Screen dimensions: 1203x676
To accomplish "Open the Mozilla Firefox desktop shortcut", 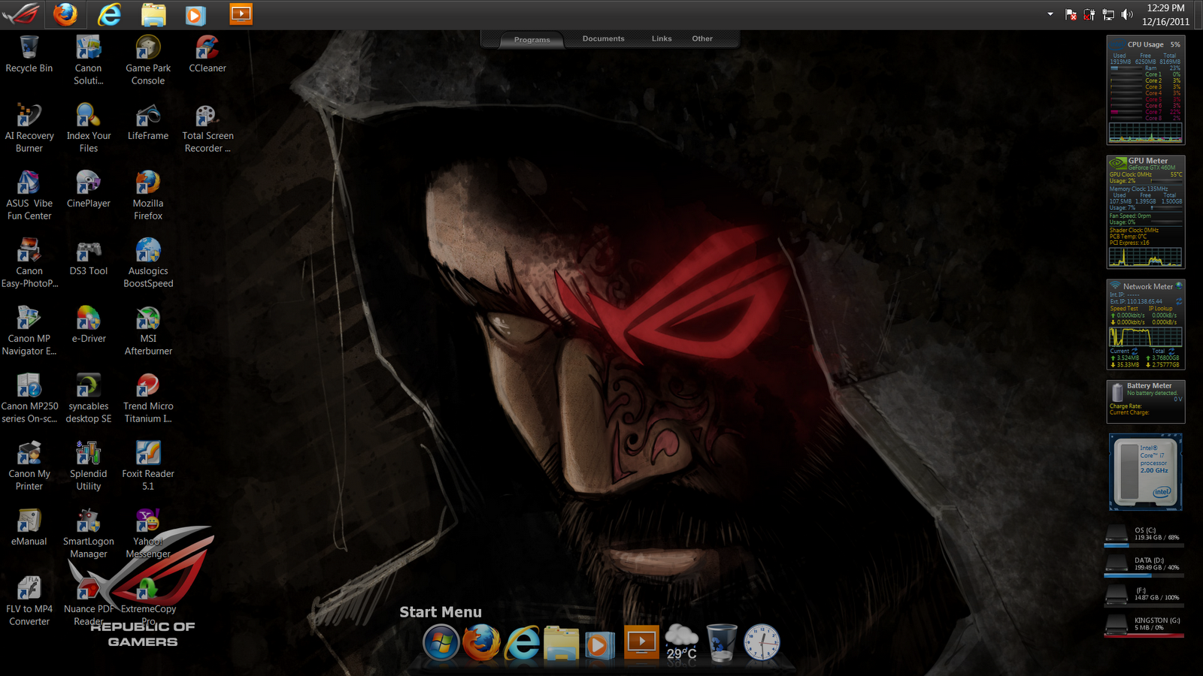I will (x=148, y=195).
